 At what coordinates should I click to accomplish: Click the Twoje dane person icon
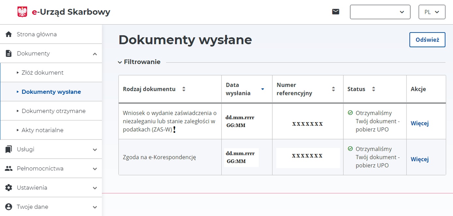[9, 207]
